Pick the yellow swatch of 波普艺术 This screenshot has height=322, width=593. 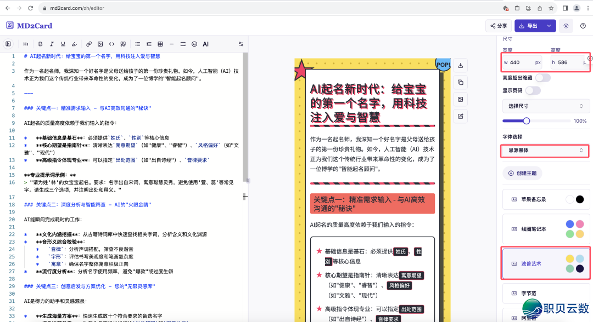(569, 258)
